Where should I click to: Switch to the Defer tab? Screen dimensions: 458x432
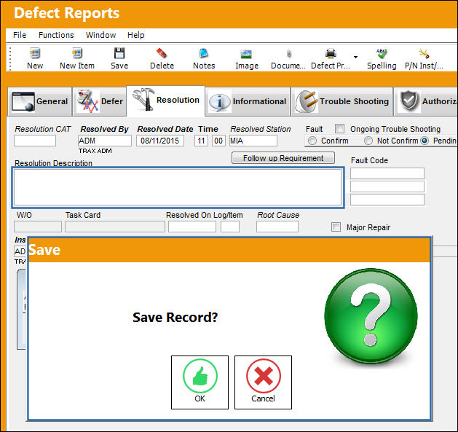(x=99, y=101)
